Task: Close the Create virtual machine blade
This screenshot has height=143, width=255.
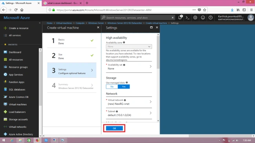Action: pyautogui.click(x=98, y=27)
